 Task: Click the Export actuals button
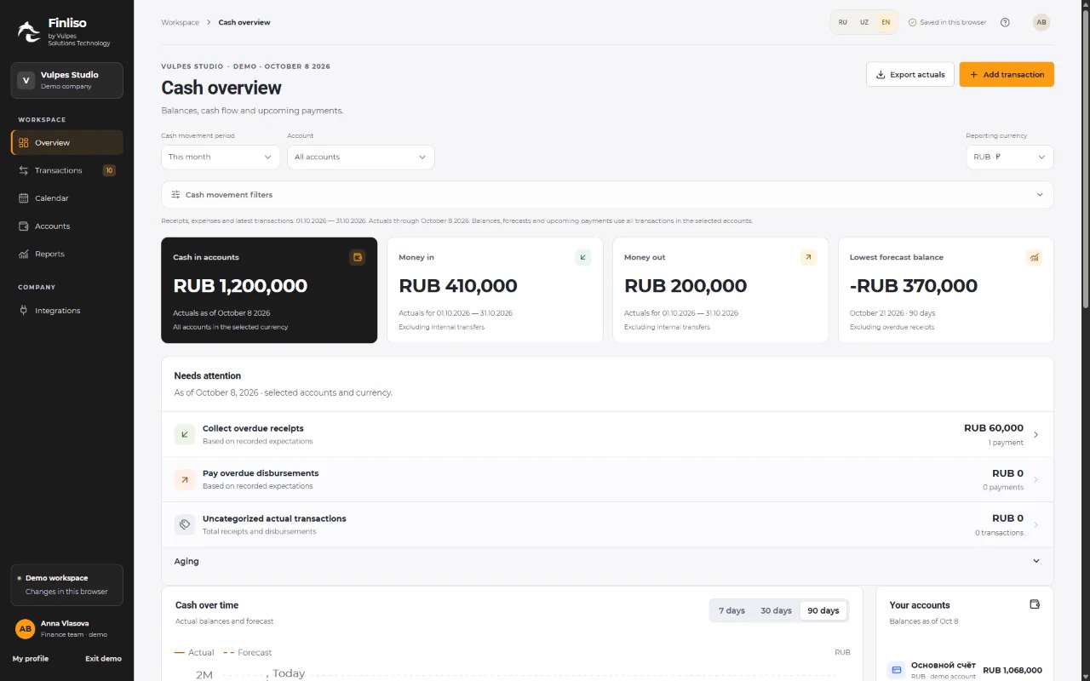pyautogui.click(x=910, y=74)
